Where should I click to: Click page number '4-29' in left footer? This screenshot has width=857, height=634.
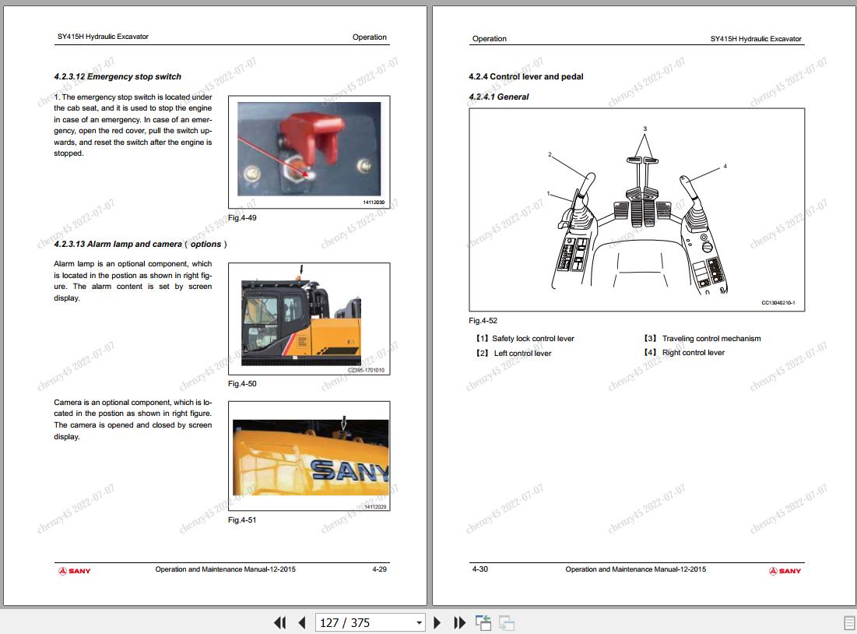tap(379, 569)
